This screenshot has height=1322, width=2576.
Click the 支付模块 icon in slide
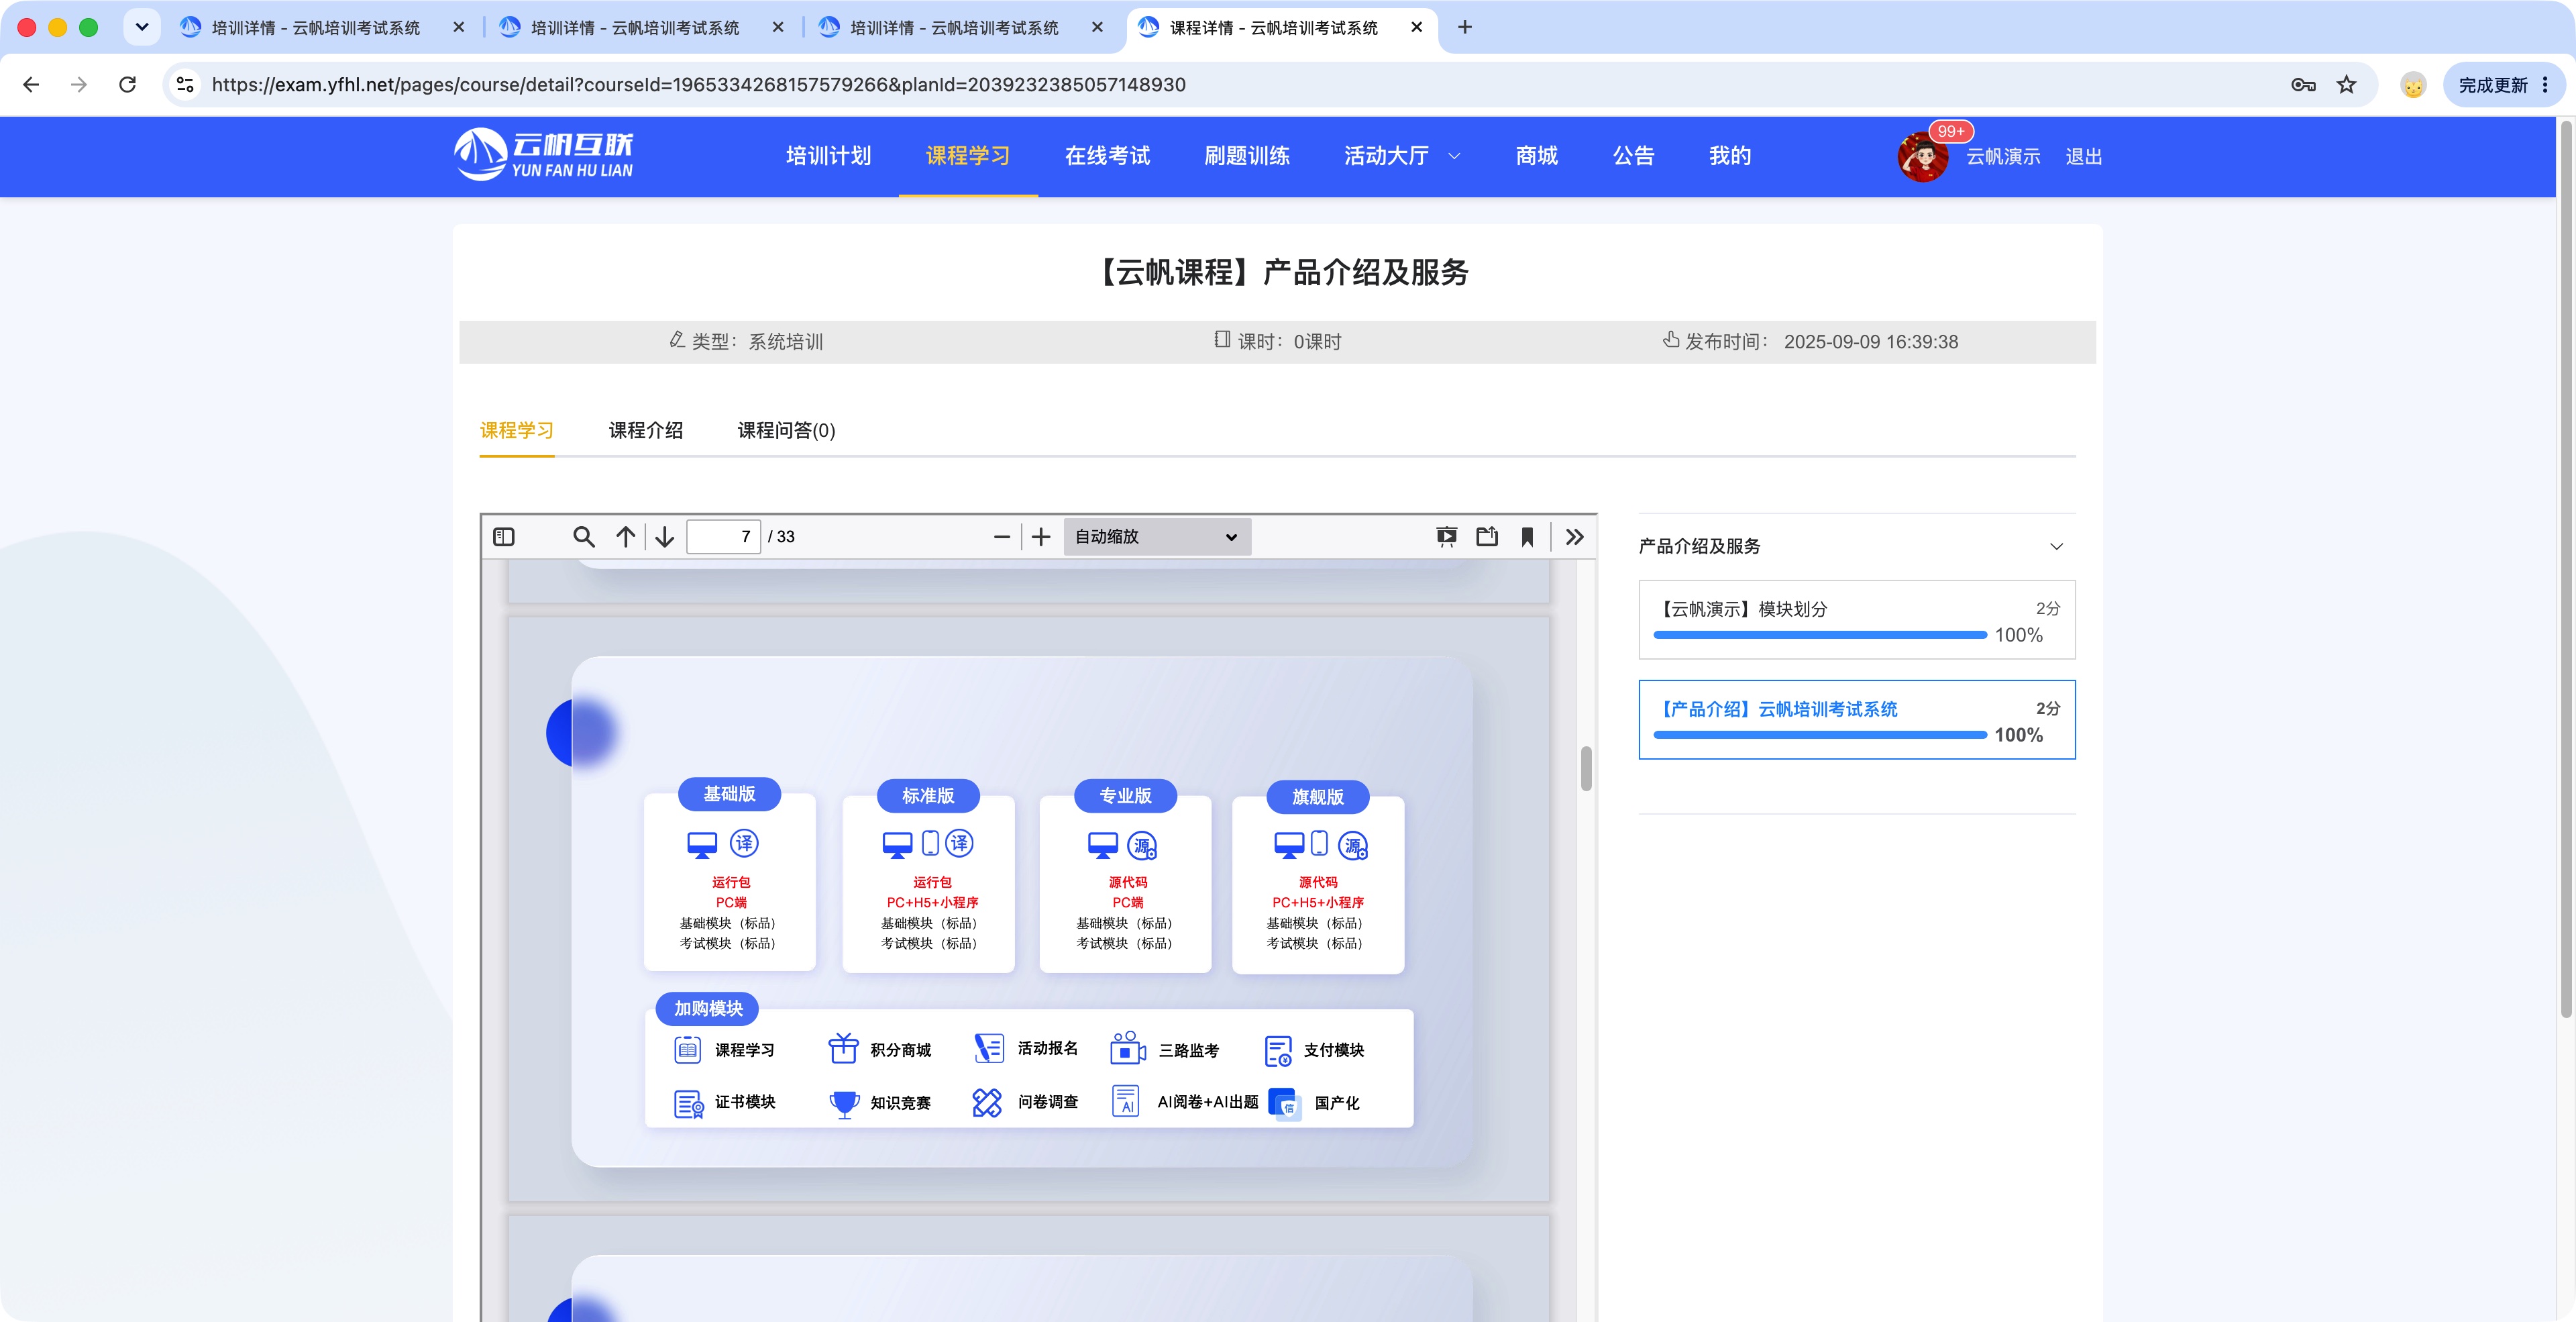point(1279,1051)
